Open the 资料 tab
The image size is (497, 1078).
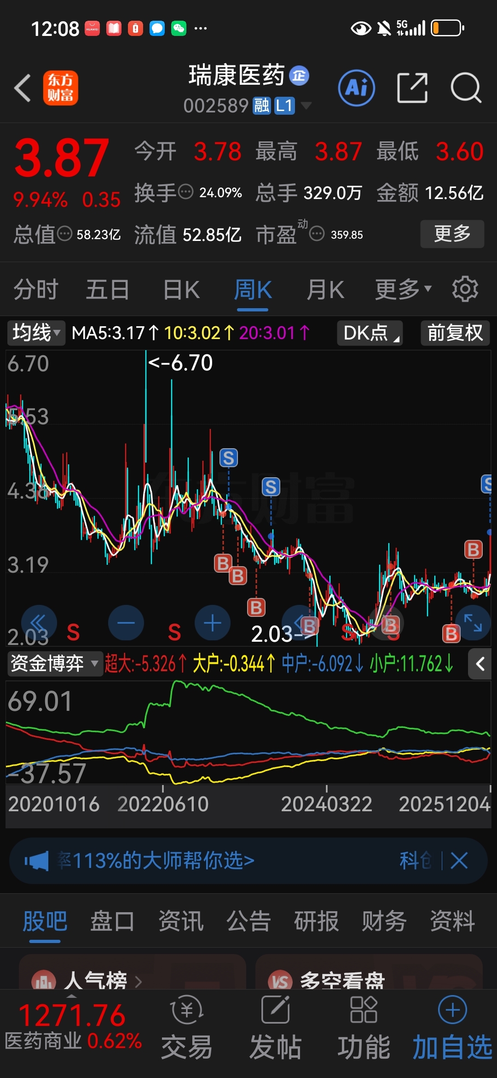click(452, 921)
